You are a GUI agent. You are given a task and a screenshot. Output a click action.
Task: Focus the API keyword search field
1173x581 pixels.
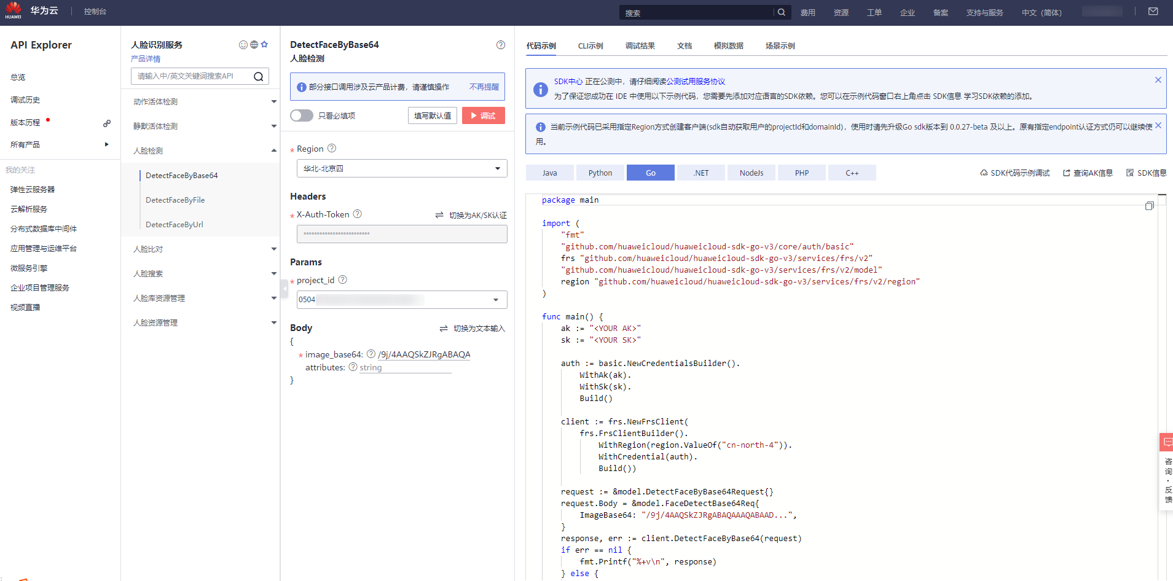click(x=192, y=76)
